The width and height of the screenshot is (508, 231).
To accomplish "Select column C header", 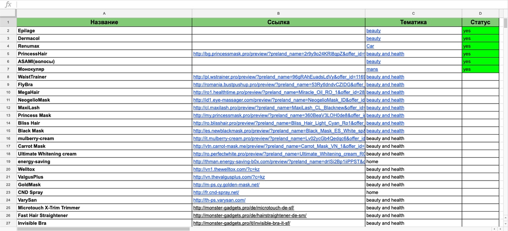I will click(414, 13).
